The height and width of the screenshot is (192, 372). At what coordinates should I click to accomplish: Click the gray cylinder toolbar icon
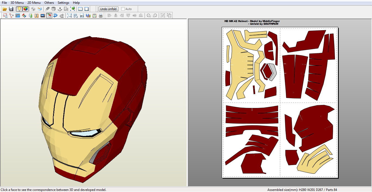point(54,9)
